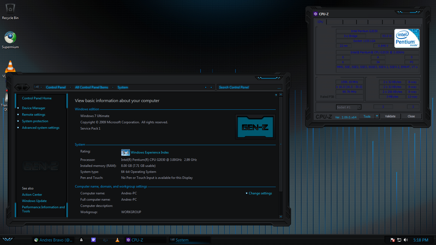Go to All Control Panel Items breadcrumb
The width and height of the screenshot is (436, 245).
tap(92, 87)
